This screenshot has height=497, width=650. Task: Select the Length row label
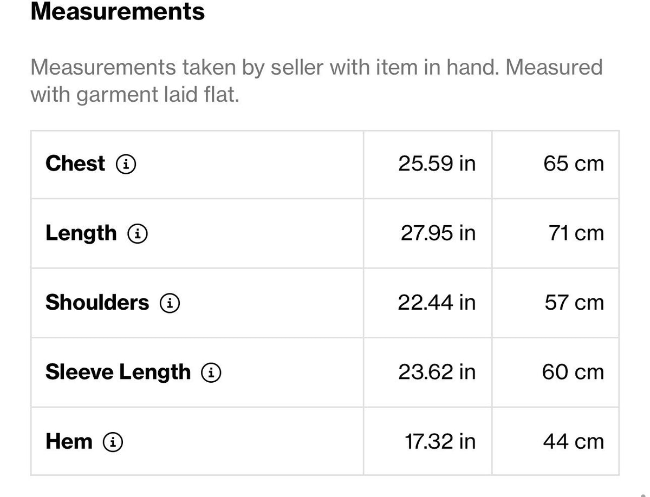[x=81, y=233]
